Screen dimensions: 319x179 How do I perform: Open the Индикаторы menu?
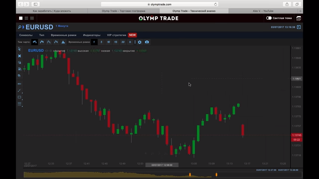coord(92,35)
